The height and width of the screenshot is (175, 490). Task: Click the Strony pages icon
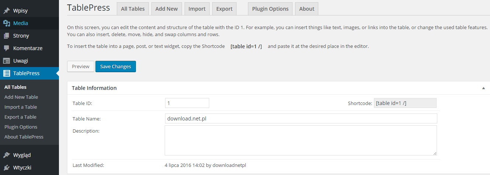[7, 36]
